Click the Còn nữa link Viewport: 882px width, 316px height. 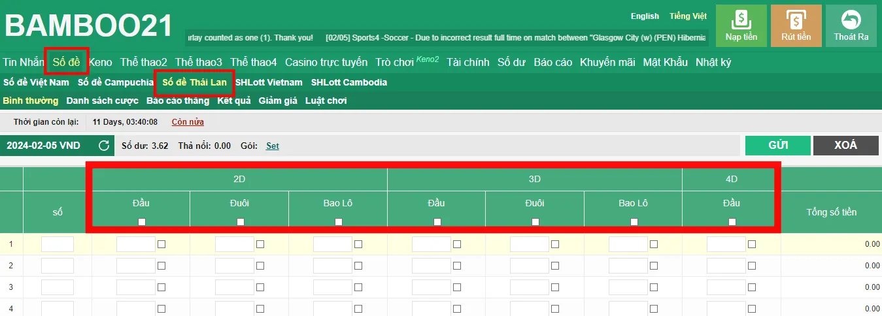(x=188, y=121)
